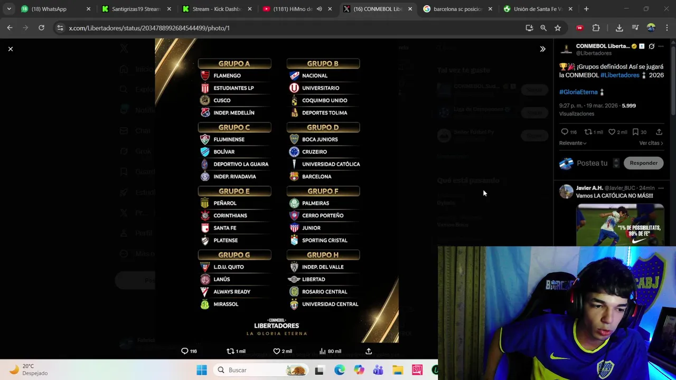Open browser Downloads icon
The width and height of the screenshot is (676, 380).
[x=619, y=28]
